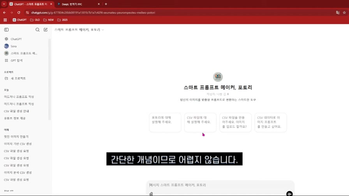This screenshot has width=349, height=196.
Task: Select 스마트 프롬프트 메... in the sidebar
Action: pos(24,53)
